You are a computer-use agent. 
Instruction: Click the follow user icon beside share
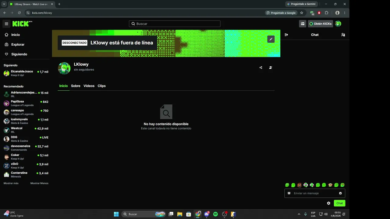click(x=271, y=68)
